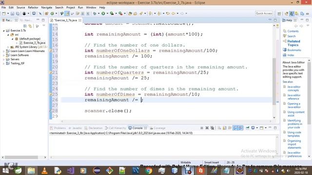The image size is (312, 175).
Task: Maximize the editor area
Action: [275, 20]
